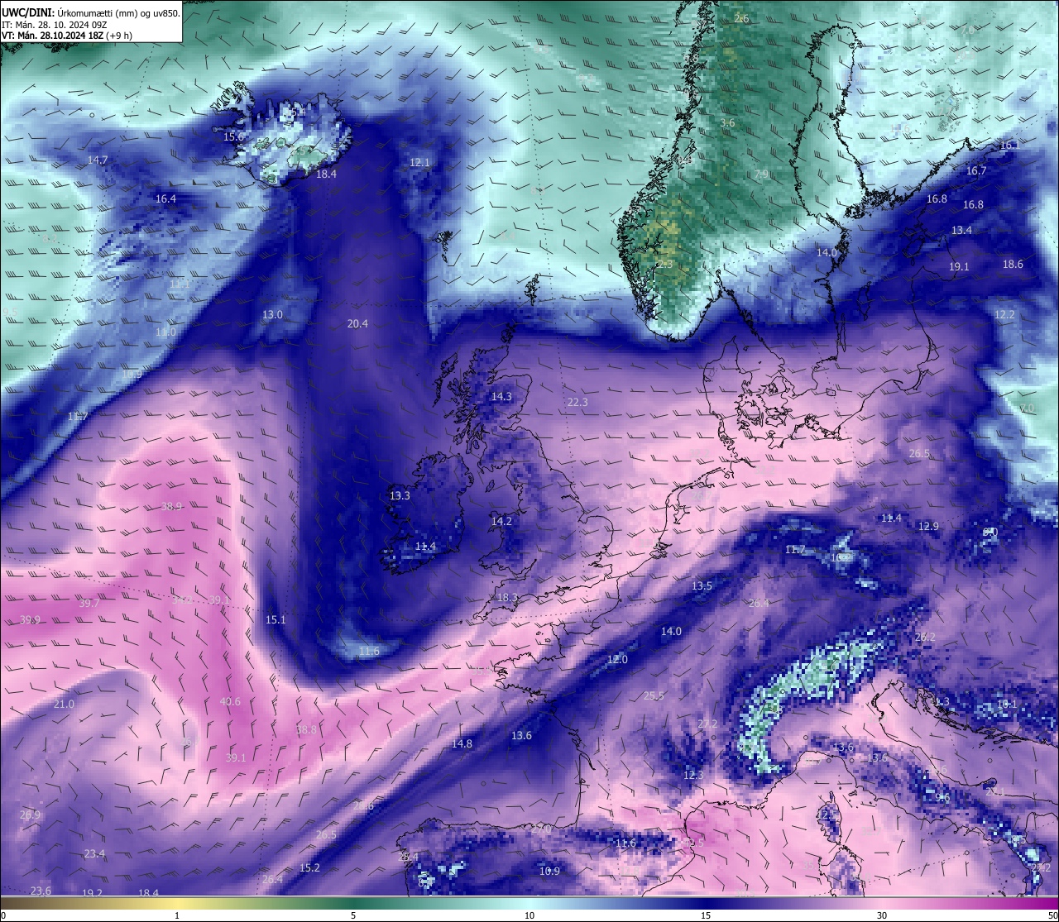The width and height of the screenshot is (1059, 922).
Task: Click the map value '2.6'
Action: 741,19
